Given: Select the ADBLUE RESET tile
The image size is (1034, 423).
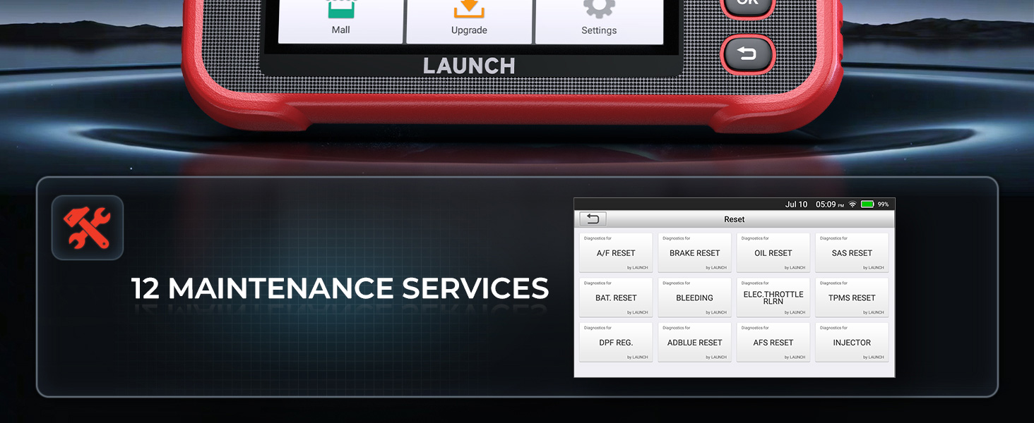Looking at the screenshot, I should click(694, 341).
